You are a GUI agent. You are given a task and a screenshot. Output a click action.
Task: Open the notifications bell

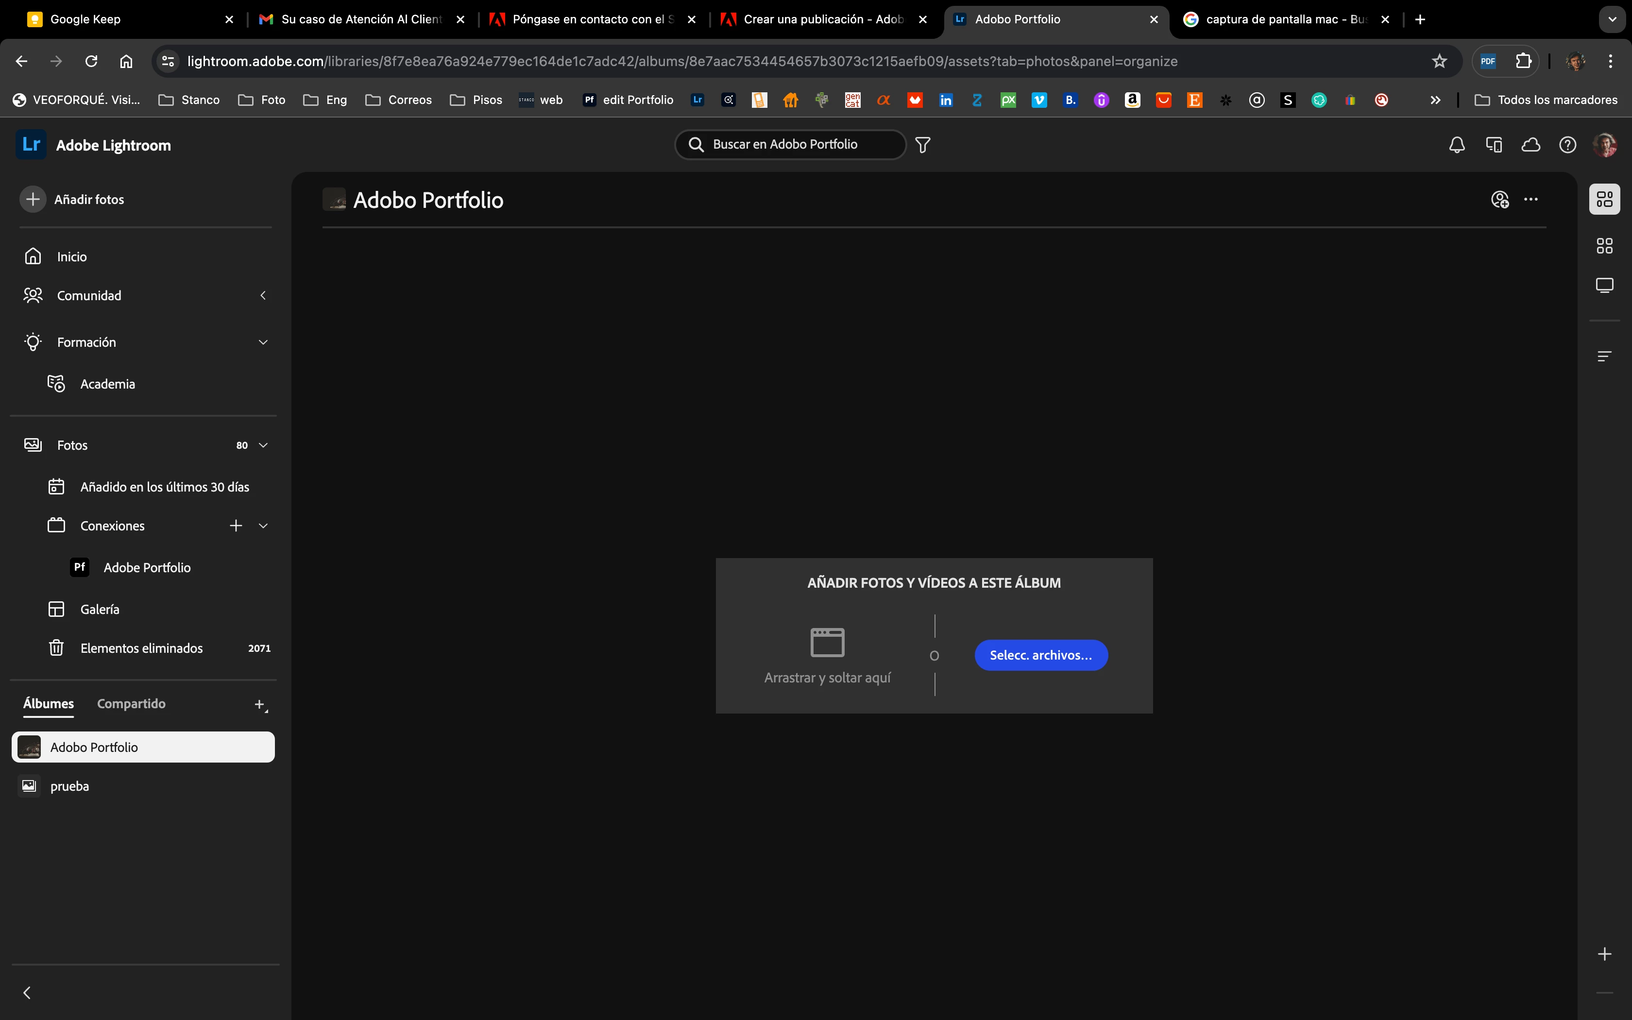1457,144
